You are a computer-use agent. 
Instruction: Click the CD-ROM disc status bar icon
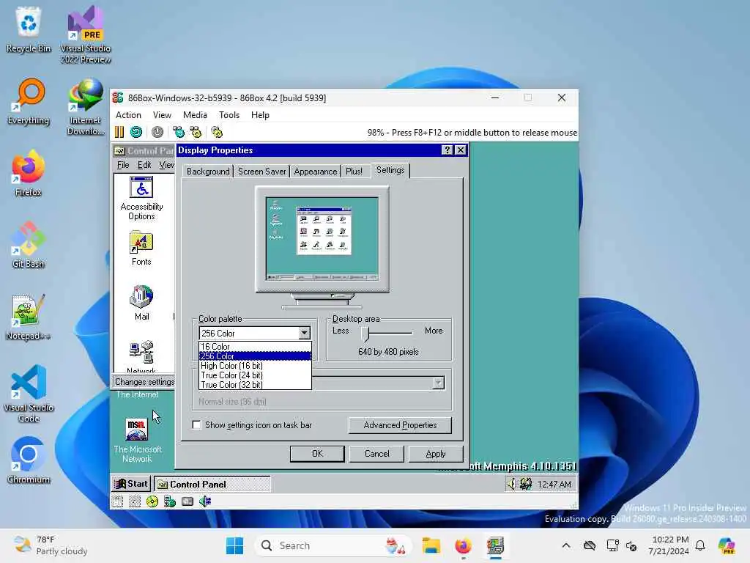pyautogui.click(x=152, y=501)
